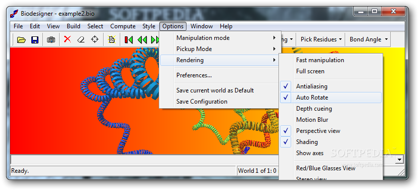This screenshot has height=190, width=419.
Task: Click the camera snapshot icon
Action: click(51, 40)
